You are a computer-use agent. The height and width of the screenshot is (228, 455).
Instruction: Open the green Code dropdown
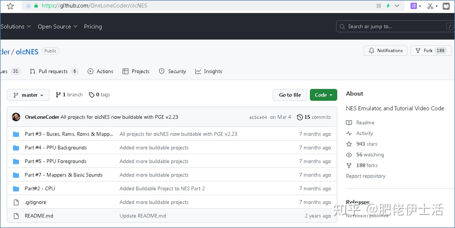point(323,95)
